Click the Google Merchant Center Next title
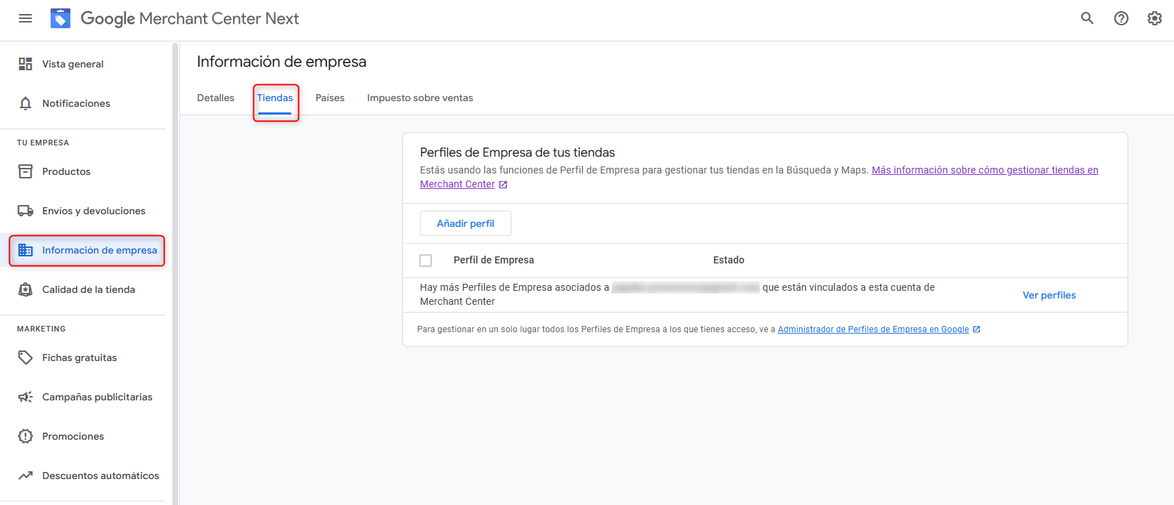1174x505 pixels. pyautogui.click(x=190, y=19)
